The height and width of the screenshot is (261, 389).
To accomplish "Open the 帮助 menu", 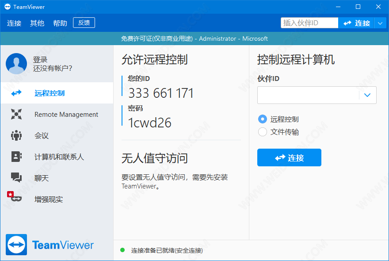I will point(60,23).
